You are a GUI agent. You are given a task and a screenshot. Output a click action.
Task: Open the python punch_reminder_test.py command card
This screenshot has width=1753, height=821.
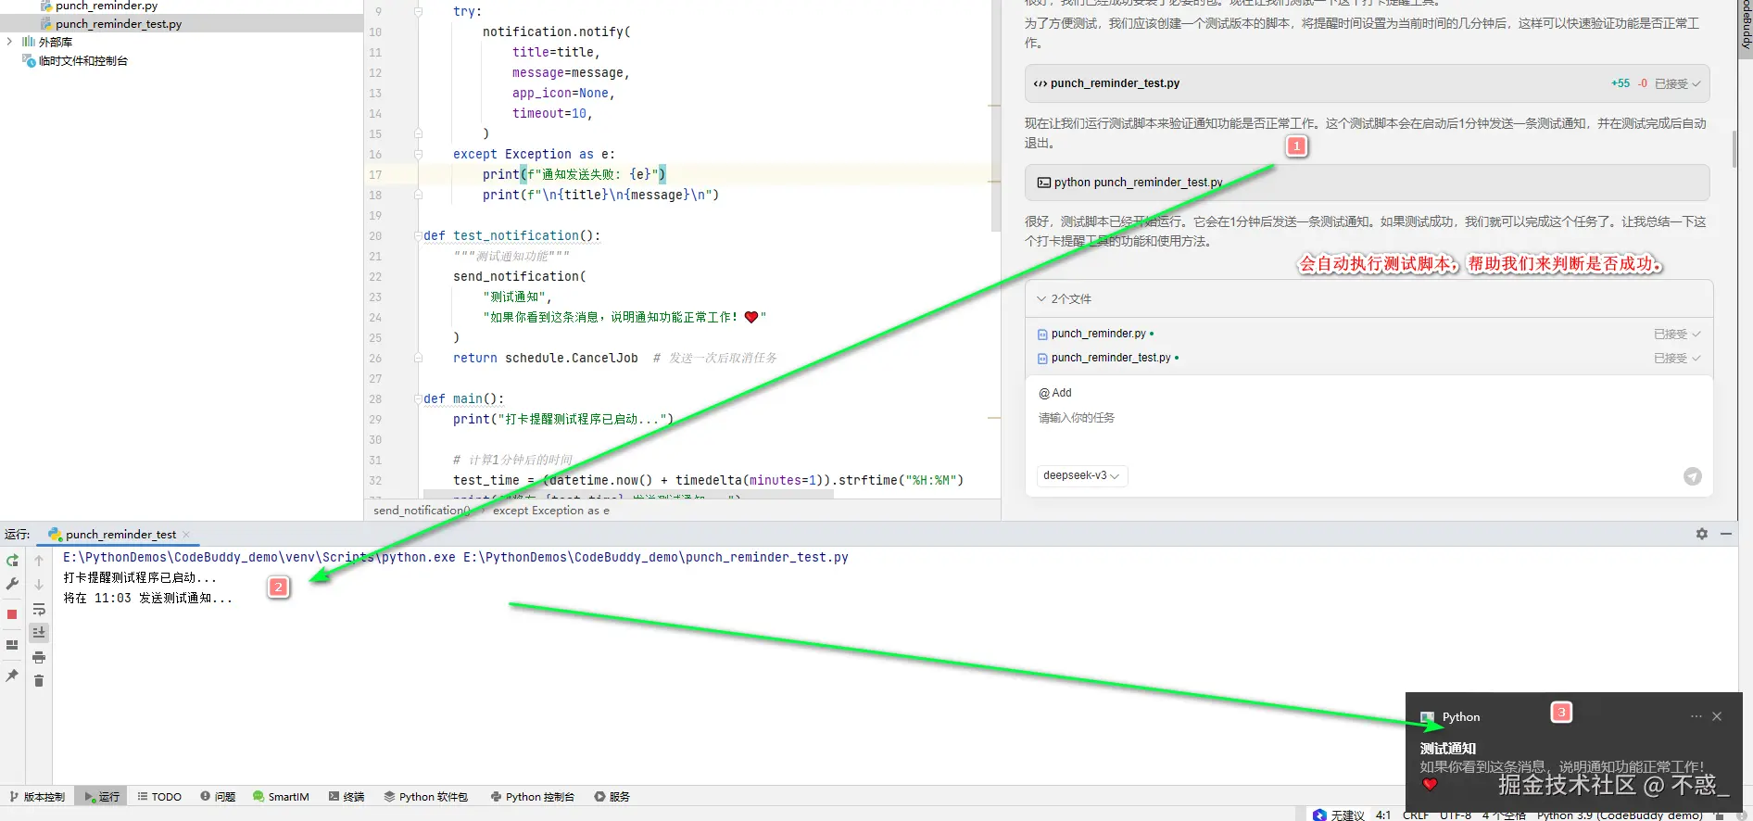pyautogui.click(x=1368, y=183)
